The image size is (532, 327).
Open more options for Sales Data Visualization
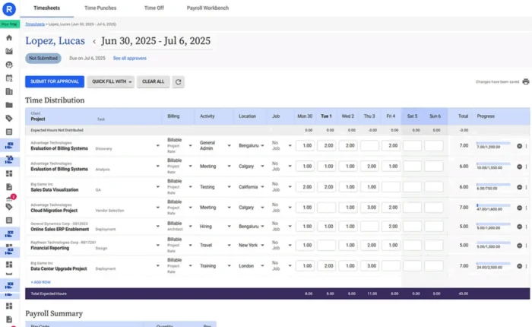[x=526, y=187]
